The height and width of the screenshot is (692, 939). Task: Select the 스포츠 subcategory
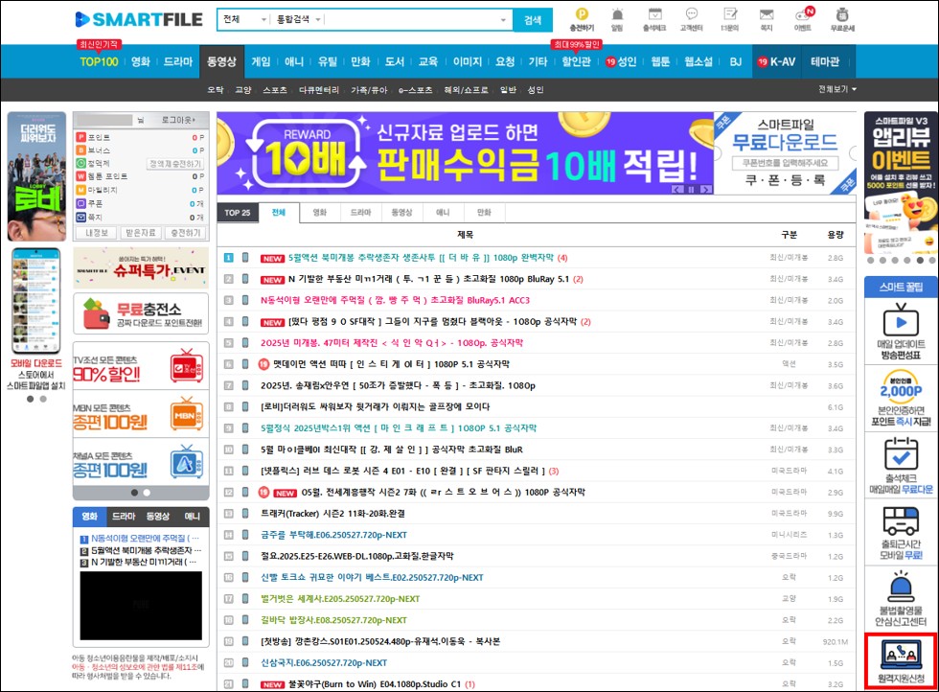[x=275, y=90]
